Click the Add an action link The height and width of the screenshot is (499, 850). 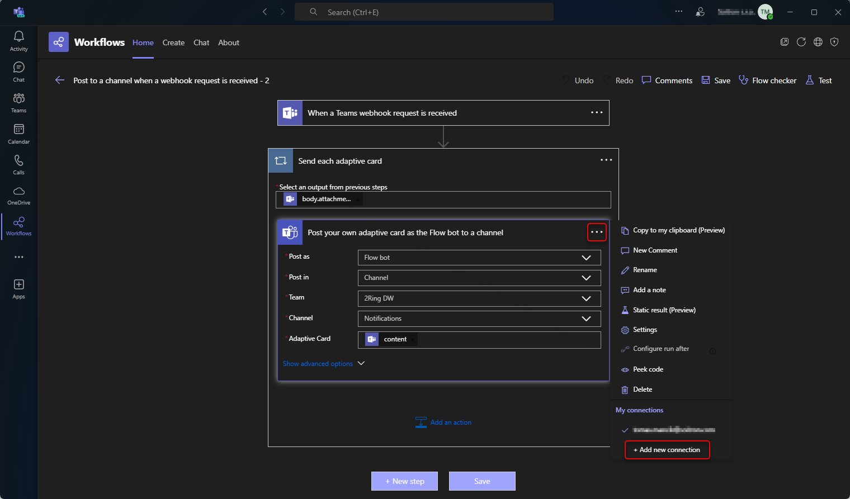pyautogui.click(x=450, y=422)
